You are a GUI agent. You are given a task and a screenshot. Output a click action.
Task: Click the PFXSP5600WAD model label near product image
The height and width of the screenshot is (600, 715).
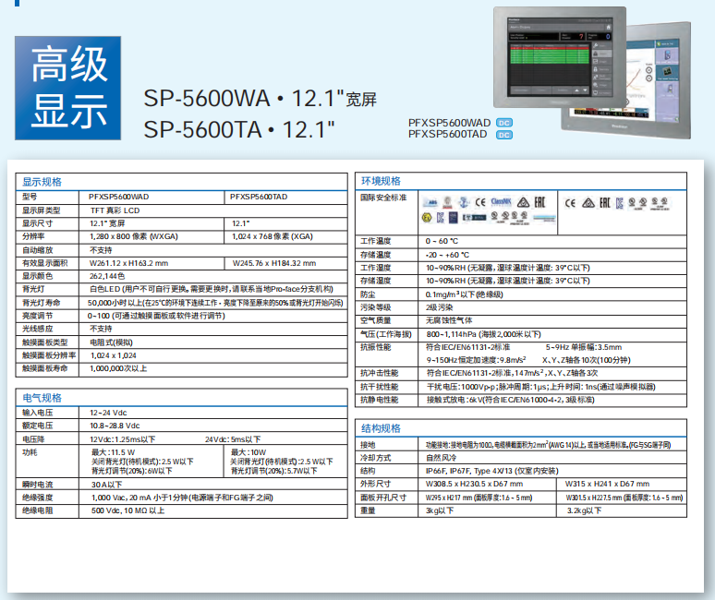click(449, 123)
